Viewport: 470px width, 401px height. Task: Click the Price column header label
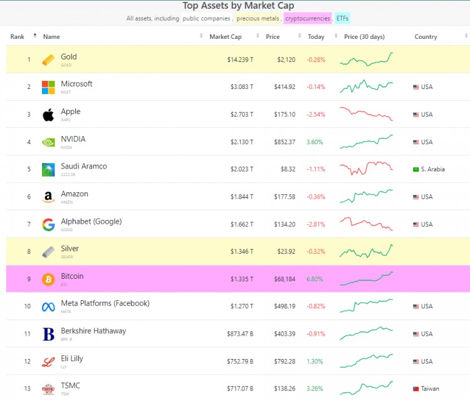273,37
